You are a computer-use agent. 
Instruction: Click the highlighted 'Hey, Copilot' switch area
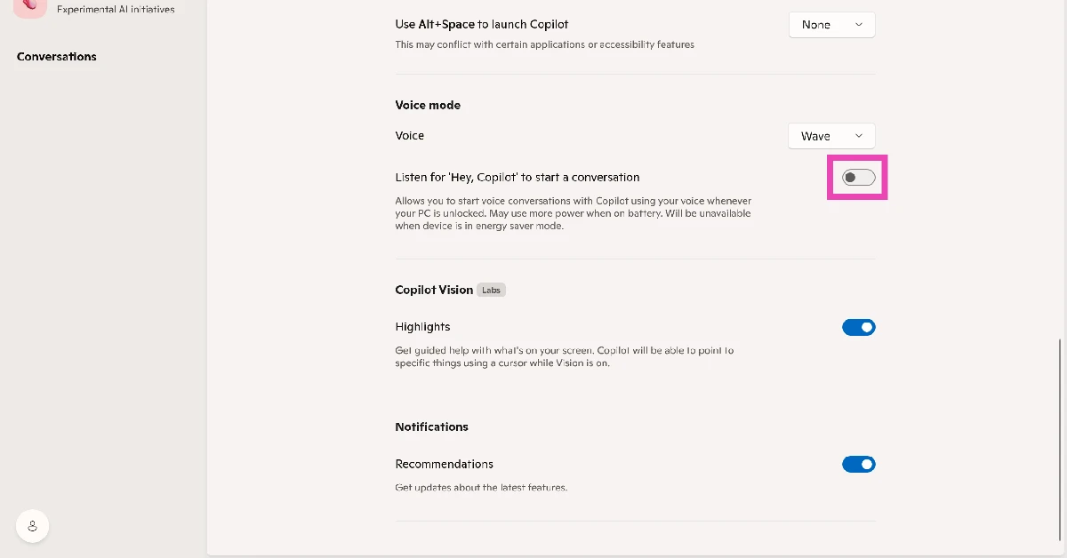click(857, 177)
